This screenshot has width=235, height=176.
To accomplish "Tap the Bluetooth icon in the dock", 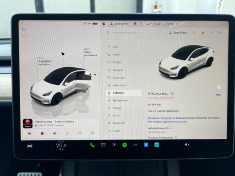I will coord(146,145).
